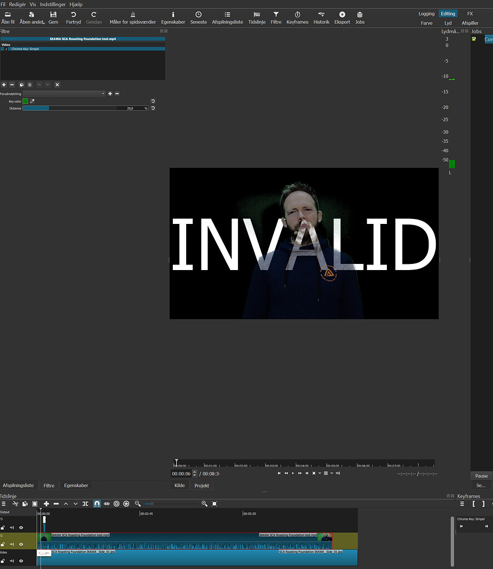
Task: Toggle snapping with the magnet icon
Action: [x=96, y=503]
